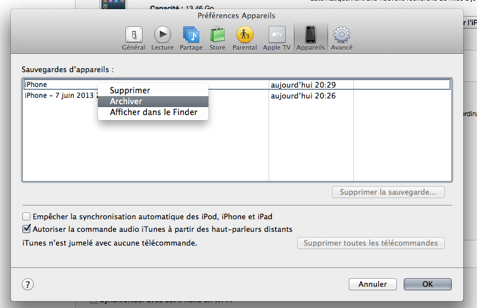Switch to Lecture preferences
477x308 pixels.
coord(163,38)
